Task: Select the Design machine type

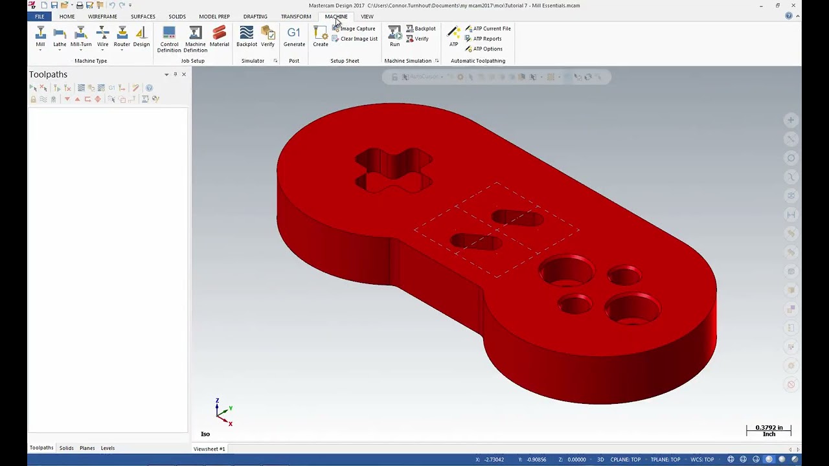Action: point(141,38)
